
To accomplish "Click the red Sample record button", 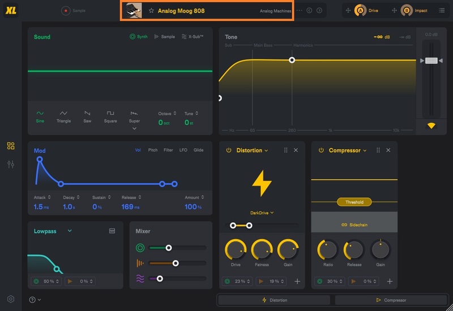I will (66, 11).
